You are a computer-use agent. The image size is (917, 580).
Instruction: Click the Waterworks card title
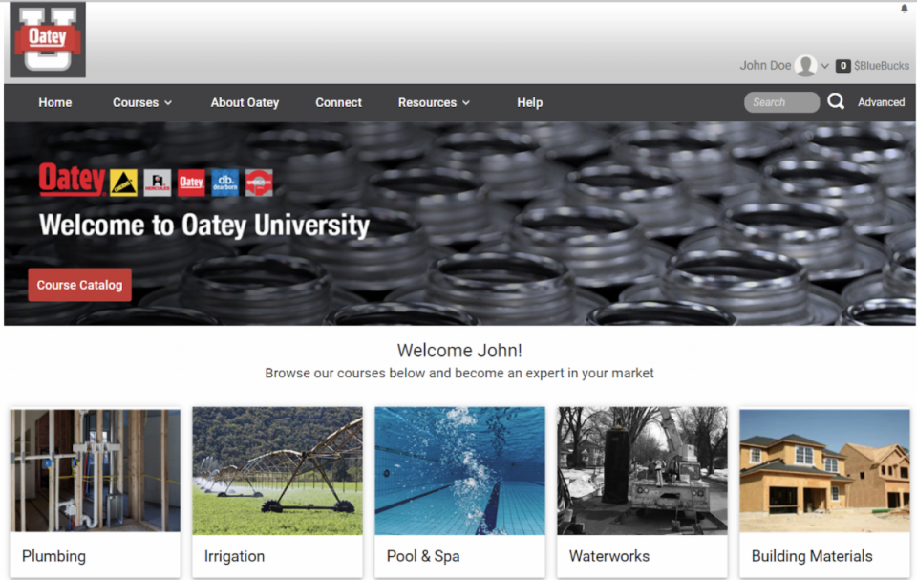609,556
